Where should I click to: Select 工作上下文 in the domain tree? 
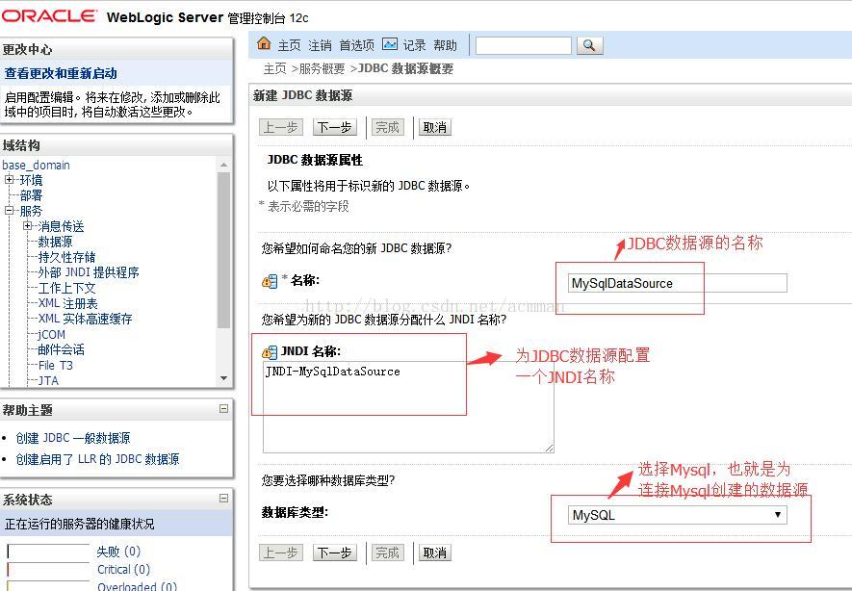[x=66, y=288]
